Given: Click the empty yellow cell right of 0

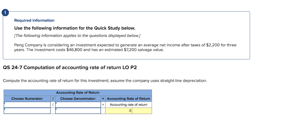Looking at the screenshot, I should [142, 111].
